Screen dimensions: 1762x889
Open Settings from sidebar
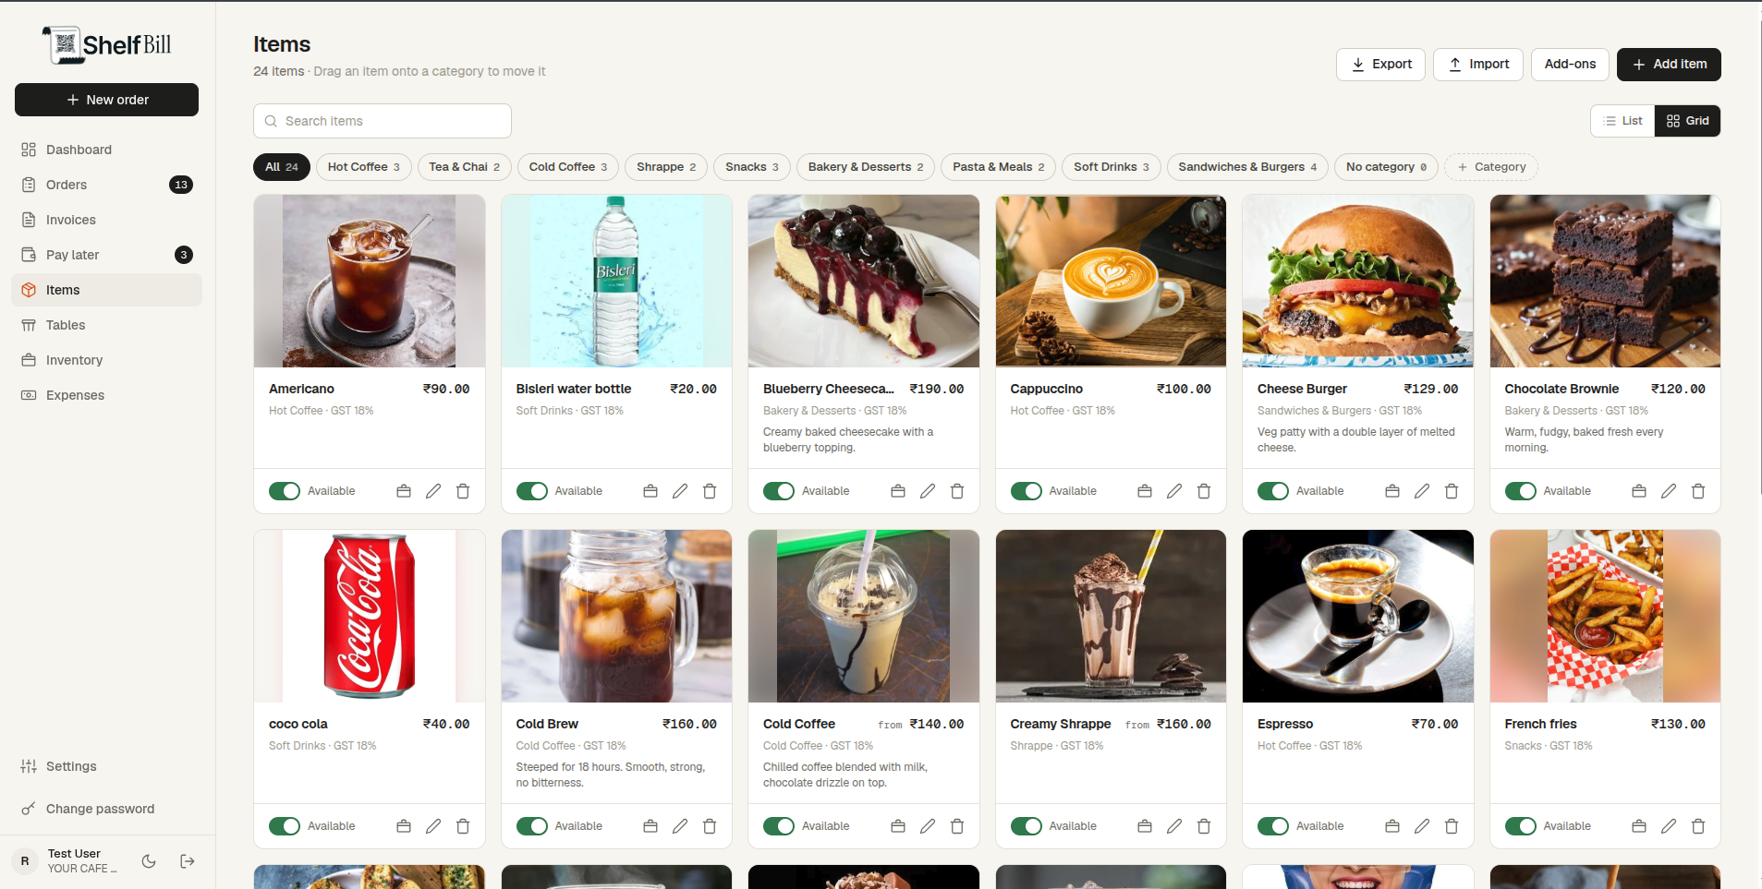[x=106, y=766]
